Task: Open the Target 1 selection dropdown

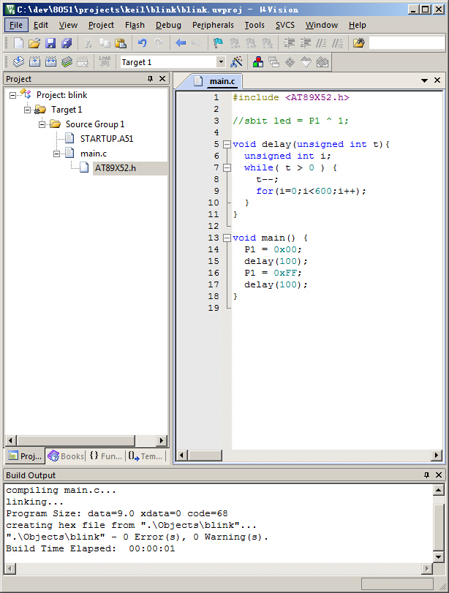Action: pos(221,61)
